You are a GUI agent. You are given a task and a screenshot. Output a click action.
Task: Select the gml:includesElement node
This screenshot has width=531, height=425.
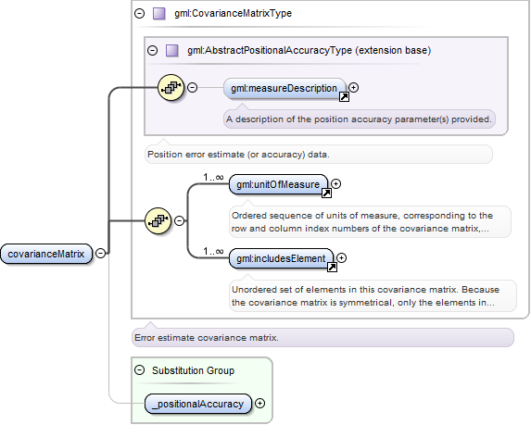click(x=281, y=259)
